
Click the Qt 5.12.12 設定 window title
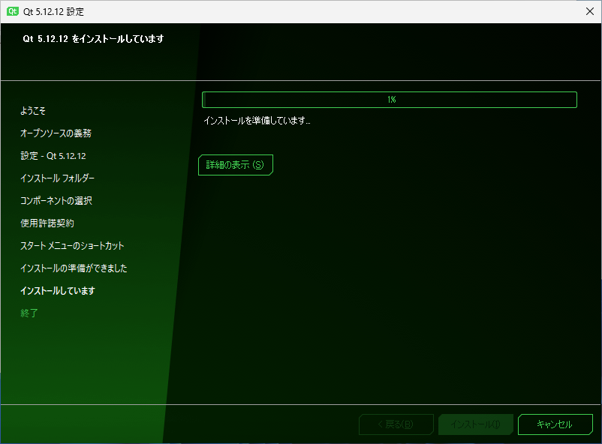(53, 11)
